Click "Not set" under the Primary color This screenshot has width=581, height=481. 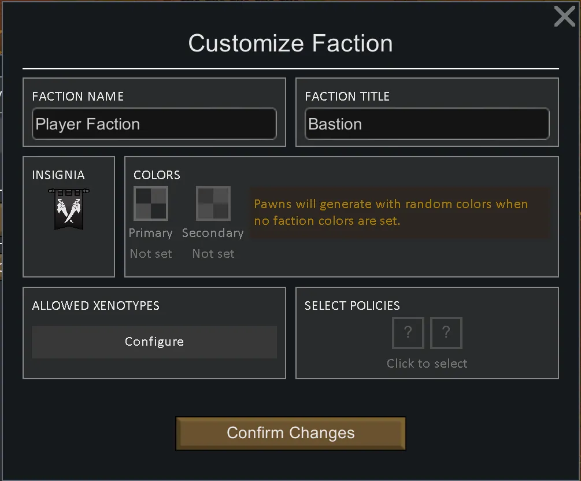coord(151,254)
